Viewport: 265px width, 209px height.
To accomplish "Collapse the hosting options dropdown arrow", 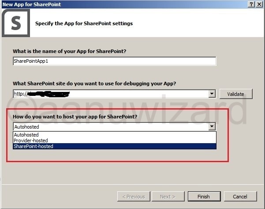I will 212,127.
